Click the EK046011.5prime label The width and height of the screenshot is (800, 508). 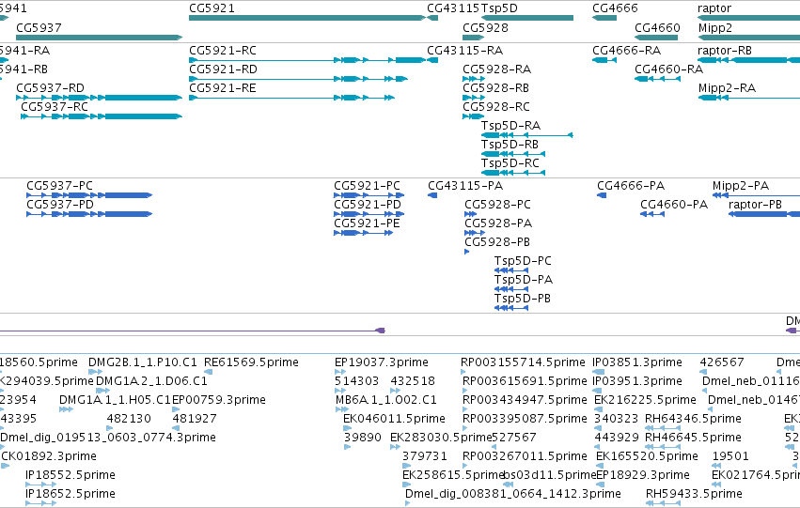tap(395, 419)
